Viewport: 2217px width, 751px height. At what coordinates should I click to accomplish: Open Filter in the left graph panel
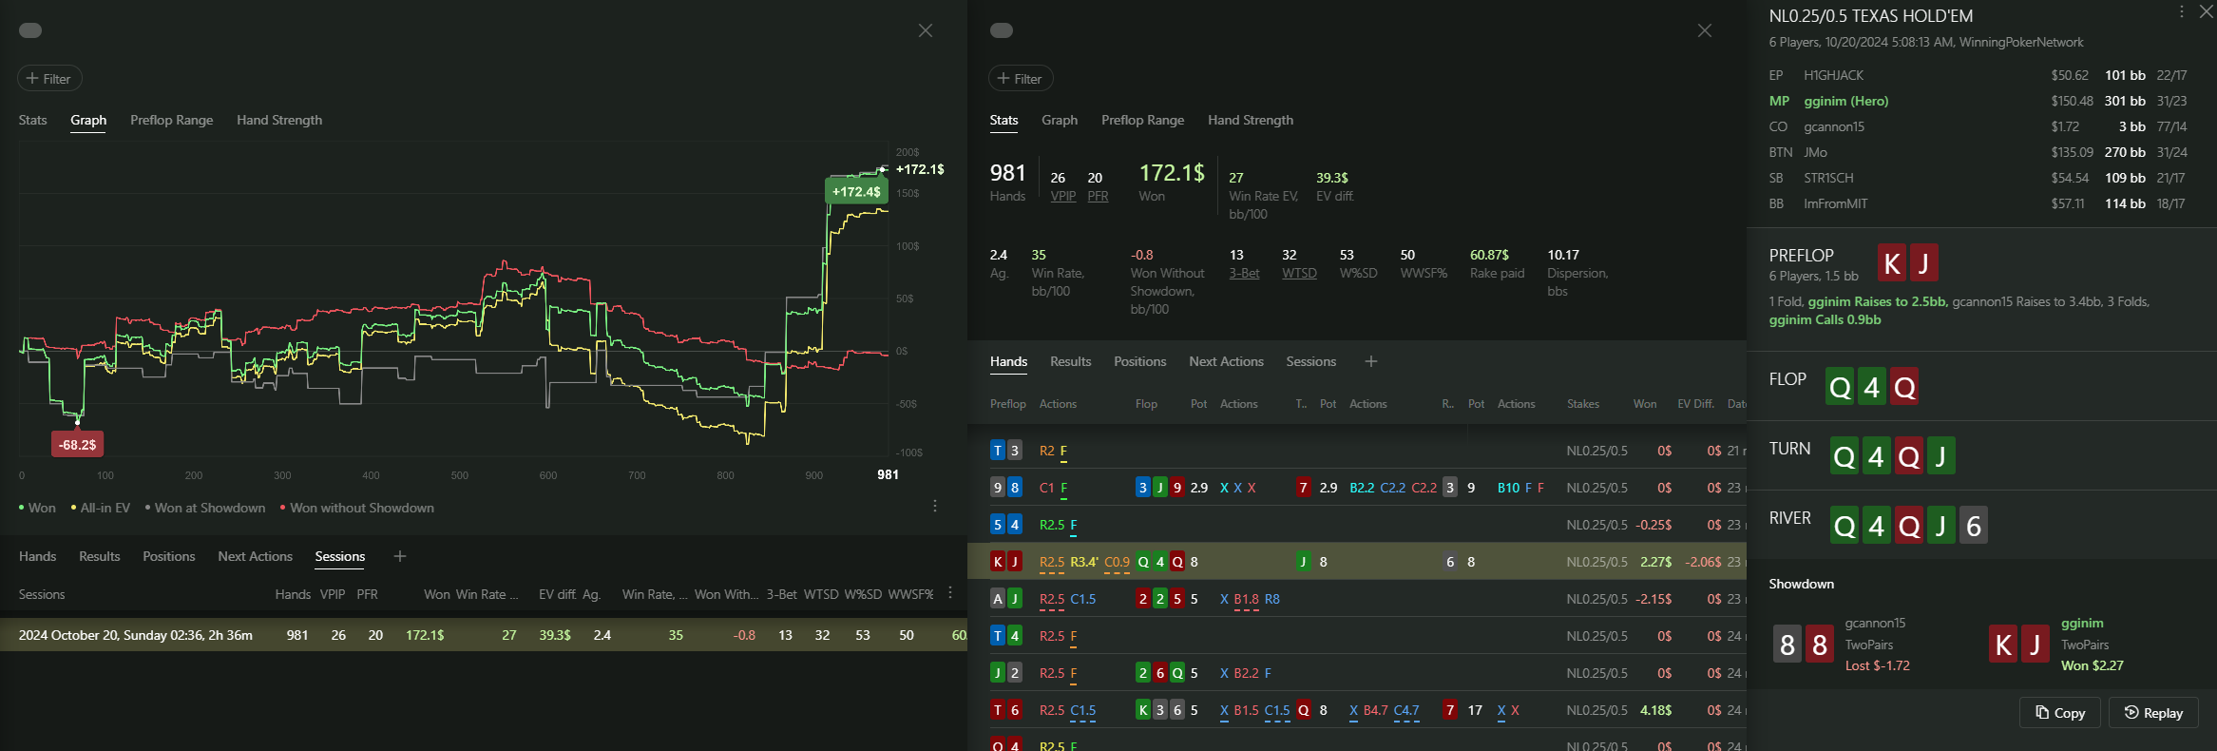coord(49,79)
